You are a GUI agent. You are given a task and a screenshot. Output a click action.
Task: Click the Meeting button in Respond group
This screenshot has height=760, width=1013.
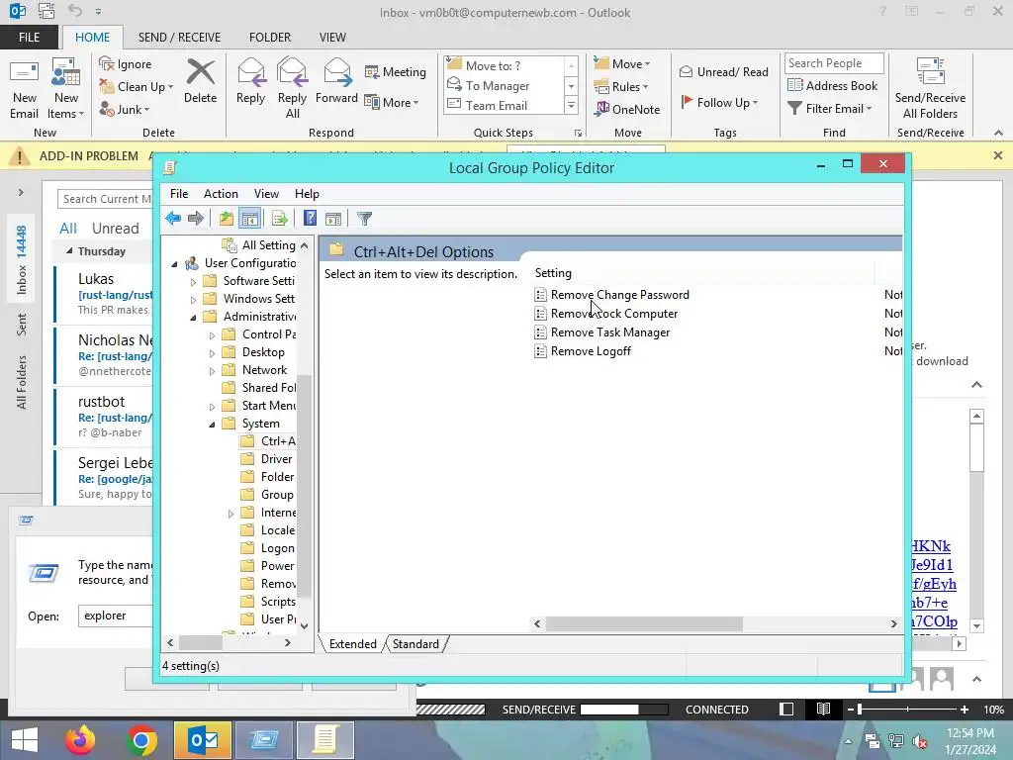pos(396,71)
